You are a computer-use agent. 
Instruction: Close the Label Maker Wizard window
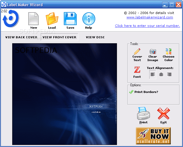pyautogui.click(x=178, y=5)
